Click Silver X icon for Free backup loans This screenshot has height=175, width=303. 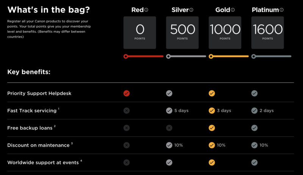169,128
